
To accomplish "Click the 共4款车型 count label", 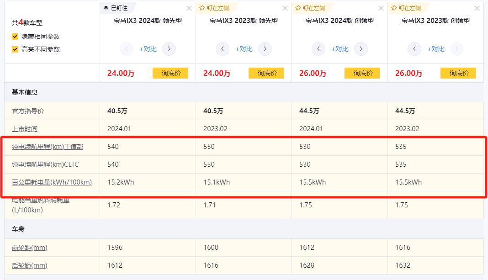I will click(x=27, y=22).
